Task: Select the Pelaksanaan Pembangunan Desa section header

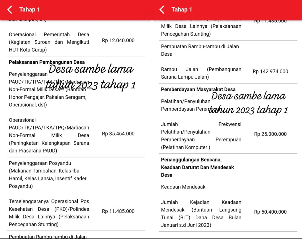Action: click(47, 62)
